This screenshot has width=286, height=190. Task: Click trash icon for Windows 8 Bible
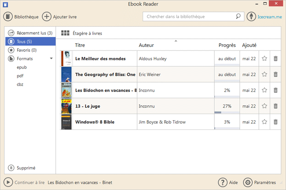pos(275,122)
